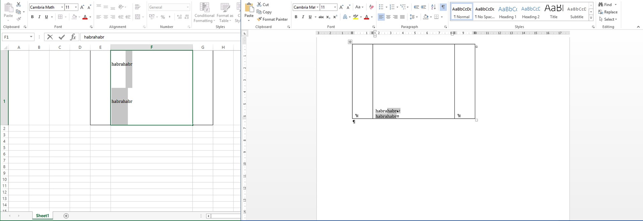Cancel the formula bar entry in Excel
643x221 pixels.
tap(50, 37)
